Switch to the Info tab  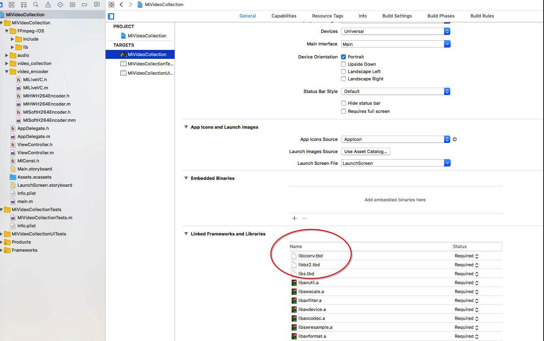click(x=363, y=16)
